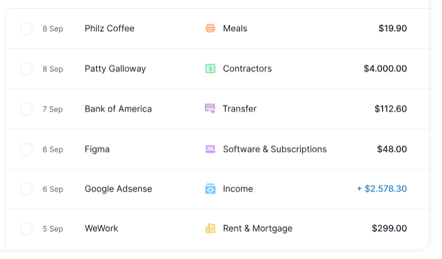
Task: Click the Contractors dollar icon
Action: (x=210, y=69)
